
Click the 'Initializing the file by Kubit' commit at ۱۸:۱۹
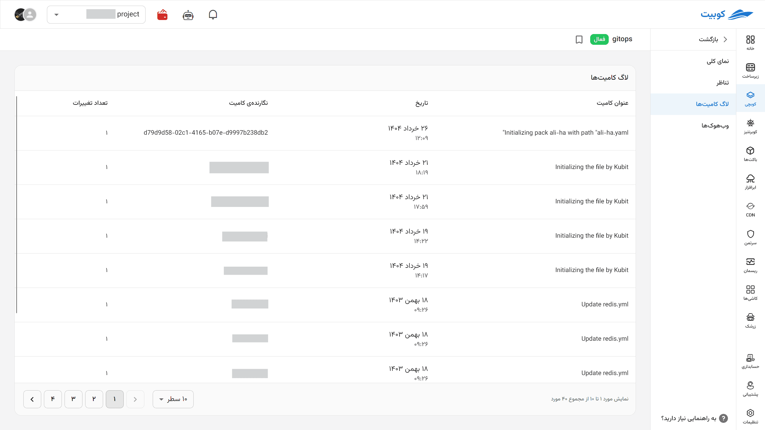point(592,167)
